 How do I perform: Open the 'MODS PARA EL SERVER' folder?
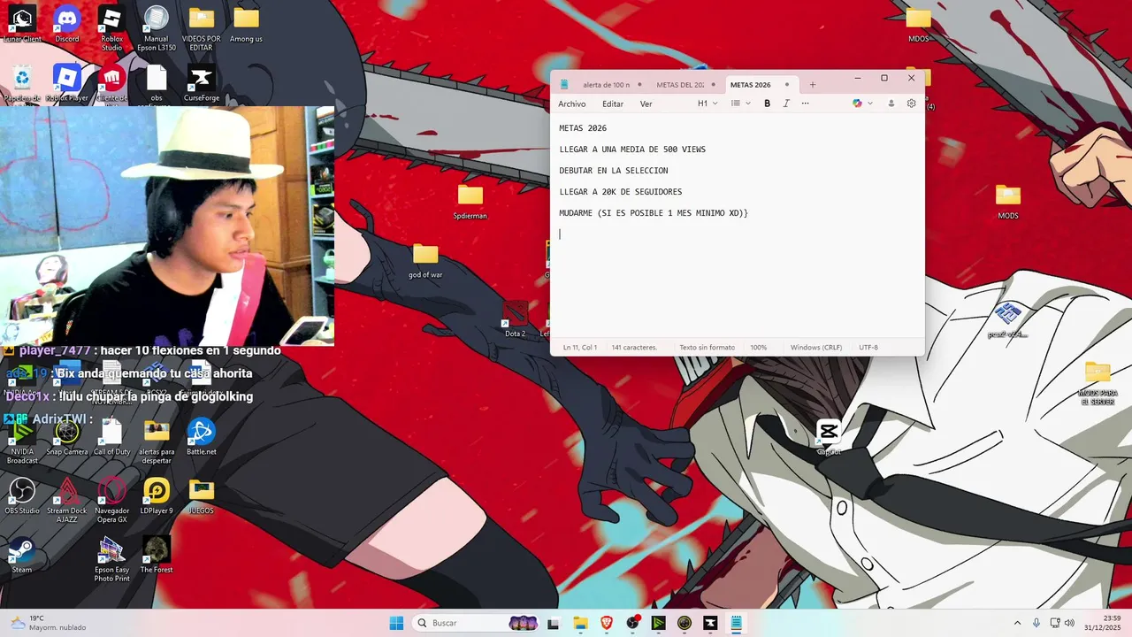1098,382
